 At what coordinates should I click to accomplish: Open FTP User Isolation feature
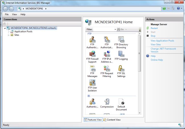pyautogui.click(x=92, y=86)
